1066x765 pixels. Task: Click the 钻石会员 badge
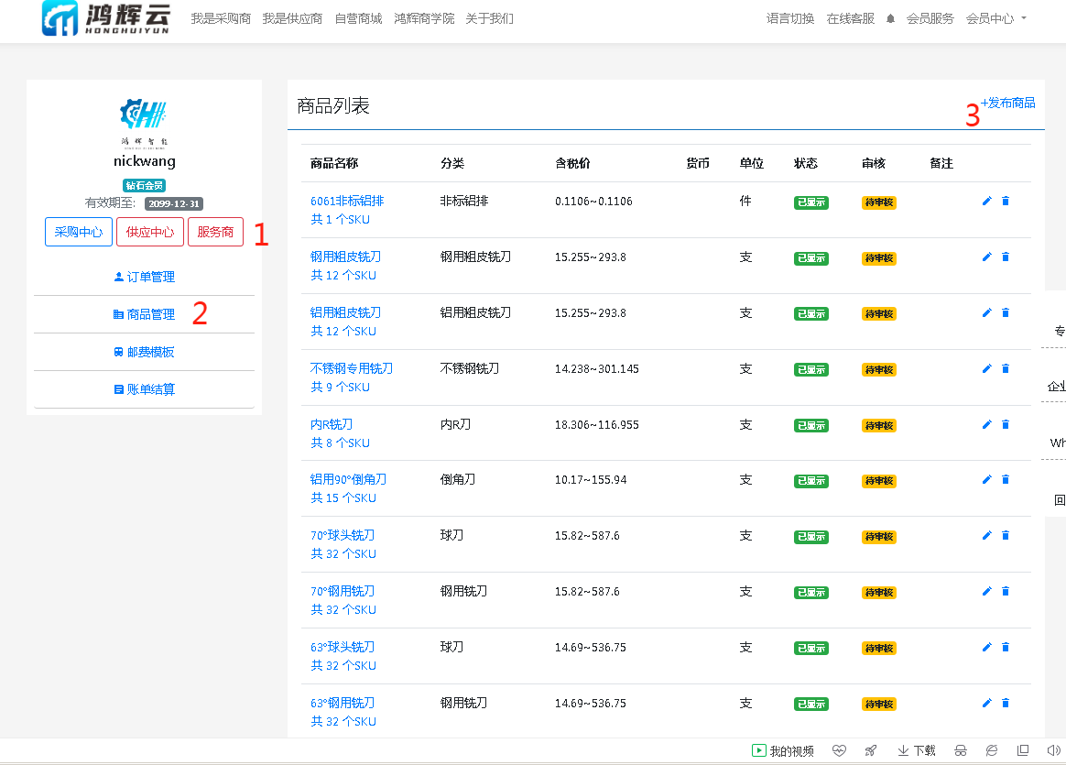coord(144,186)
